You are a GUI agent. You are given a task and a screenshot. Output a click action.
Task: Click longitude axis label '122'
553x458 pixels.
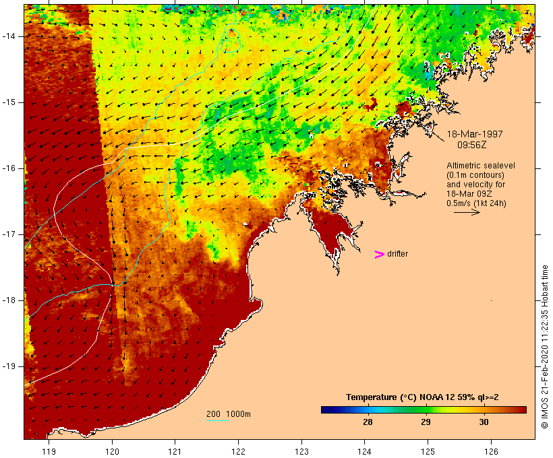239,451
